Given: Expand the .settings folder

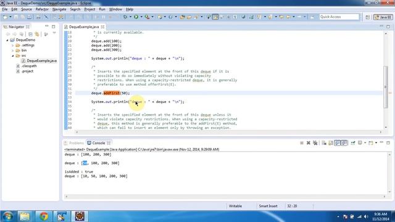Looking at the screenshot, I should tap(12, 45).
